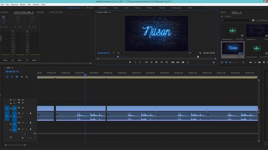
Task: Open the Metadata panel tab
Action: [x=40, y=12]
